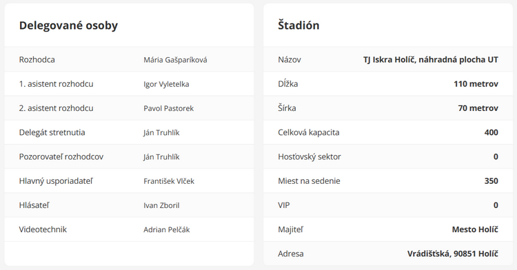Click the 110 metrov length value

click(x=476, y=84)
